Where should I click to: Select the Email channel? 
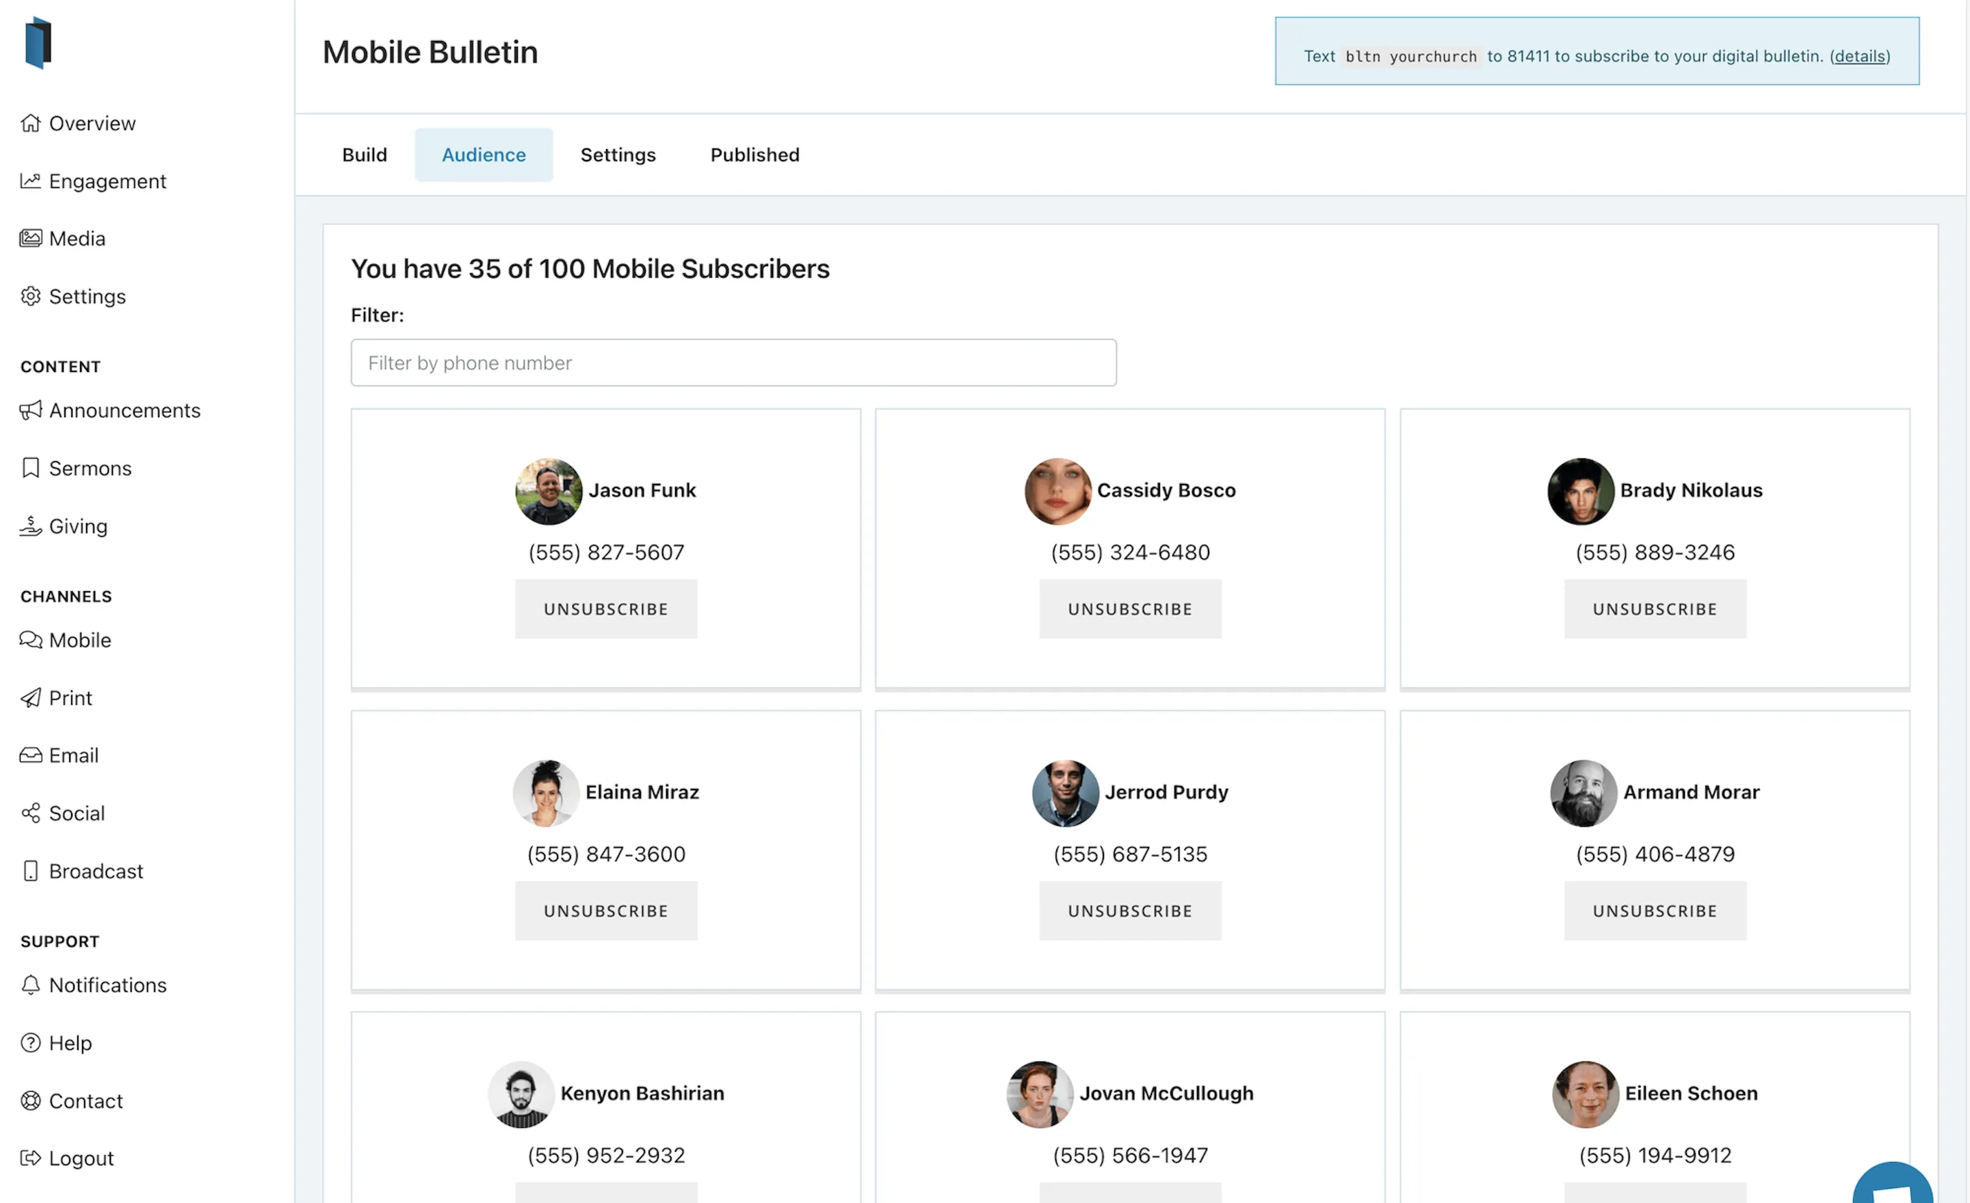[74, 755]
